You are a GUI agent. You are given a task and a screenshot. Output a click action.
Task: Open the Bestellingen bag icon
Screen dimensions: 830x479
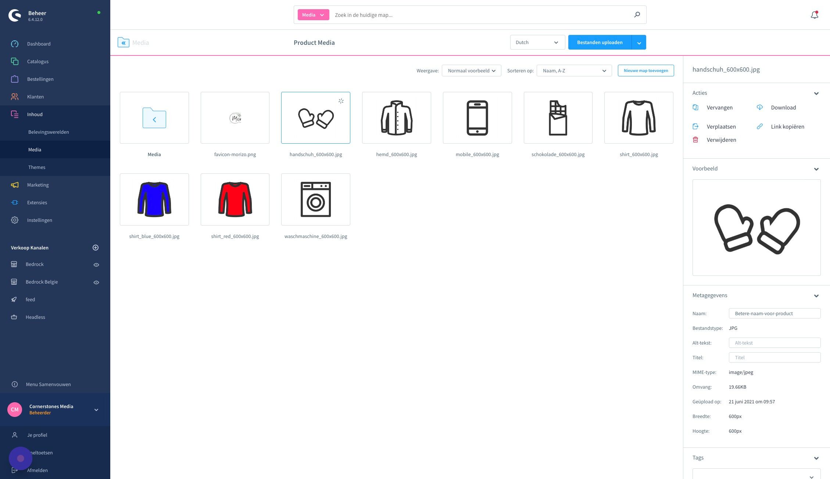pyautogui.click(x=15, y=79)
